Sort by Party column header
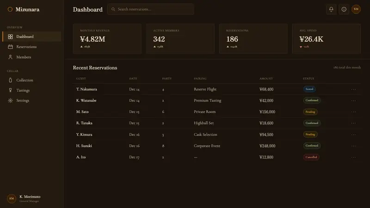370x208 pixels. [x=167, y=79]
